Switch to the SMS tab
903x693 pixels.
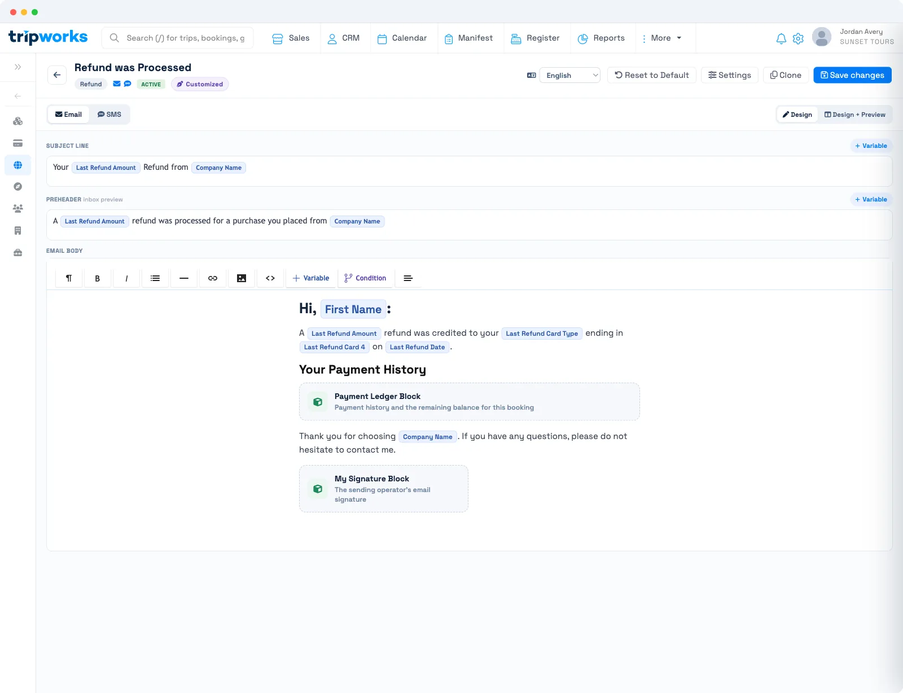pyautogui.click(x=109, y=115)
